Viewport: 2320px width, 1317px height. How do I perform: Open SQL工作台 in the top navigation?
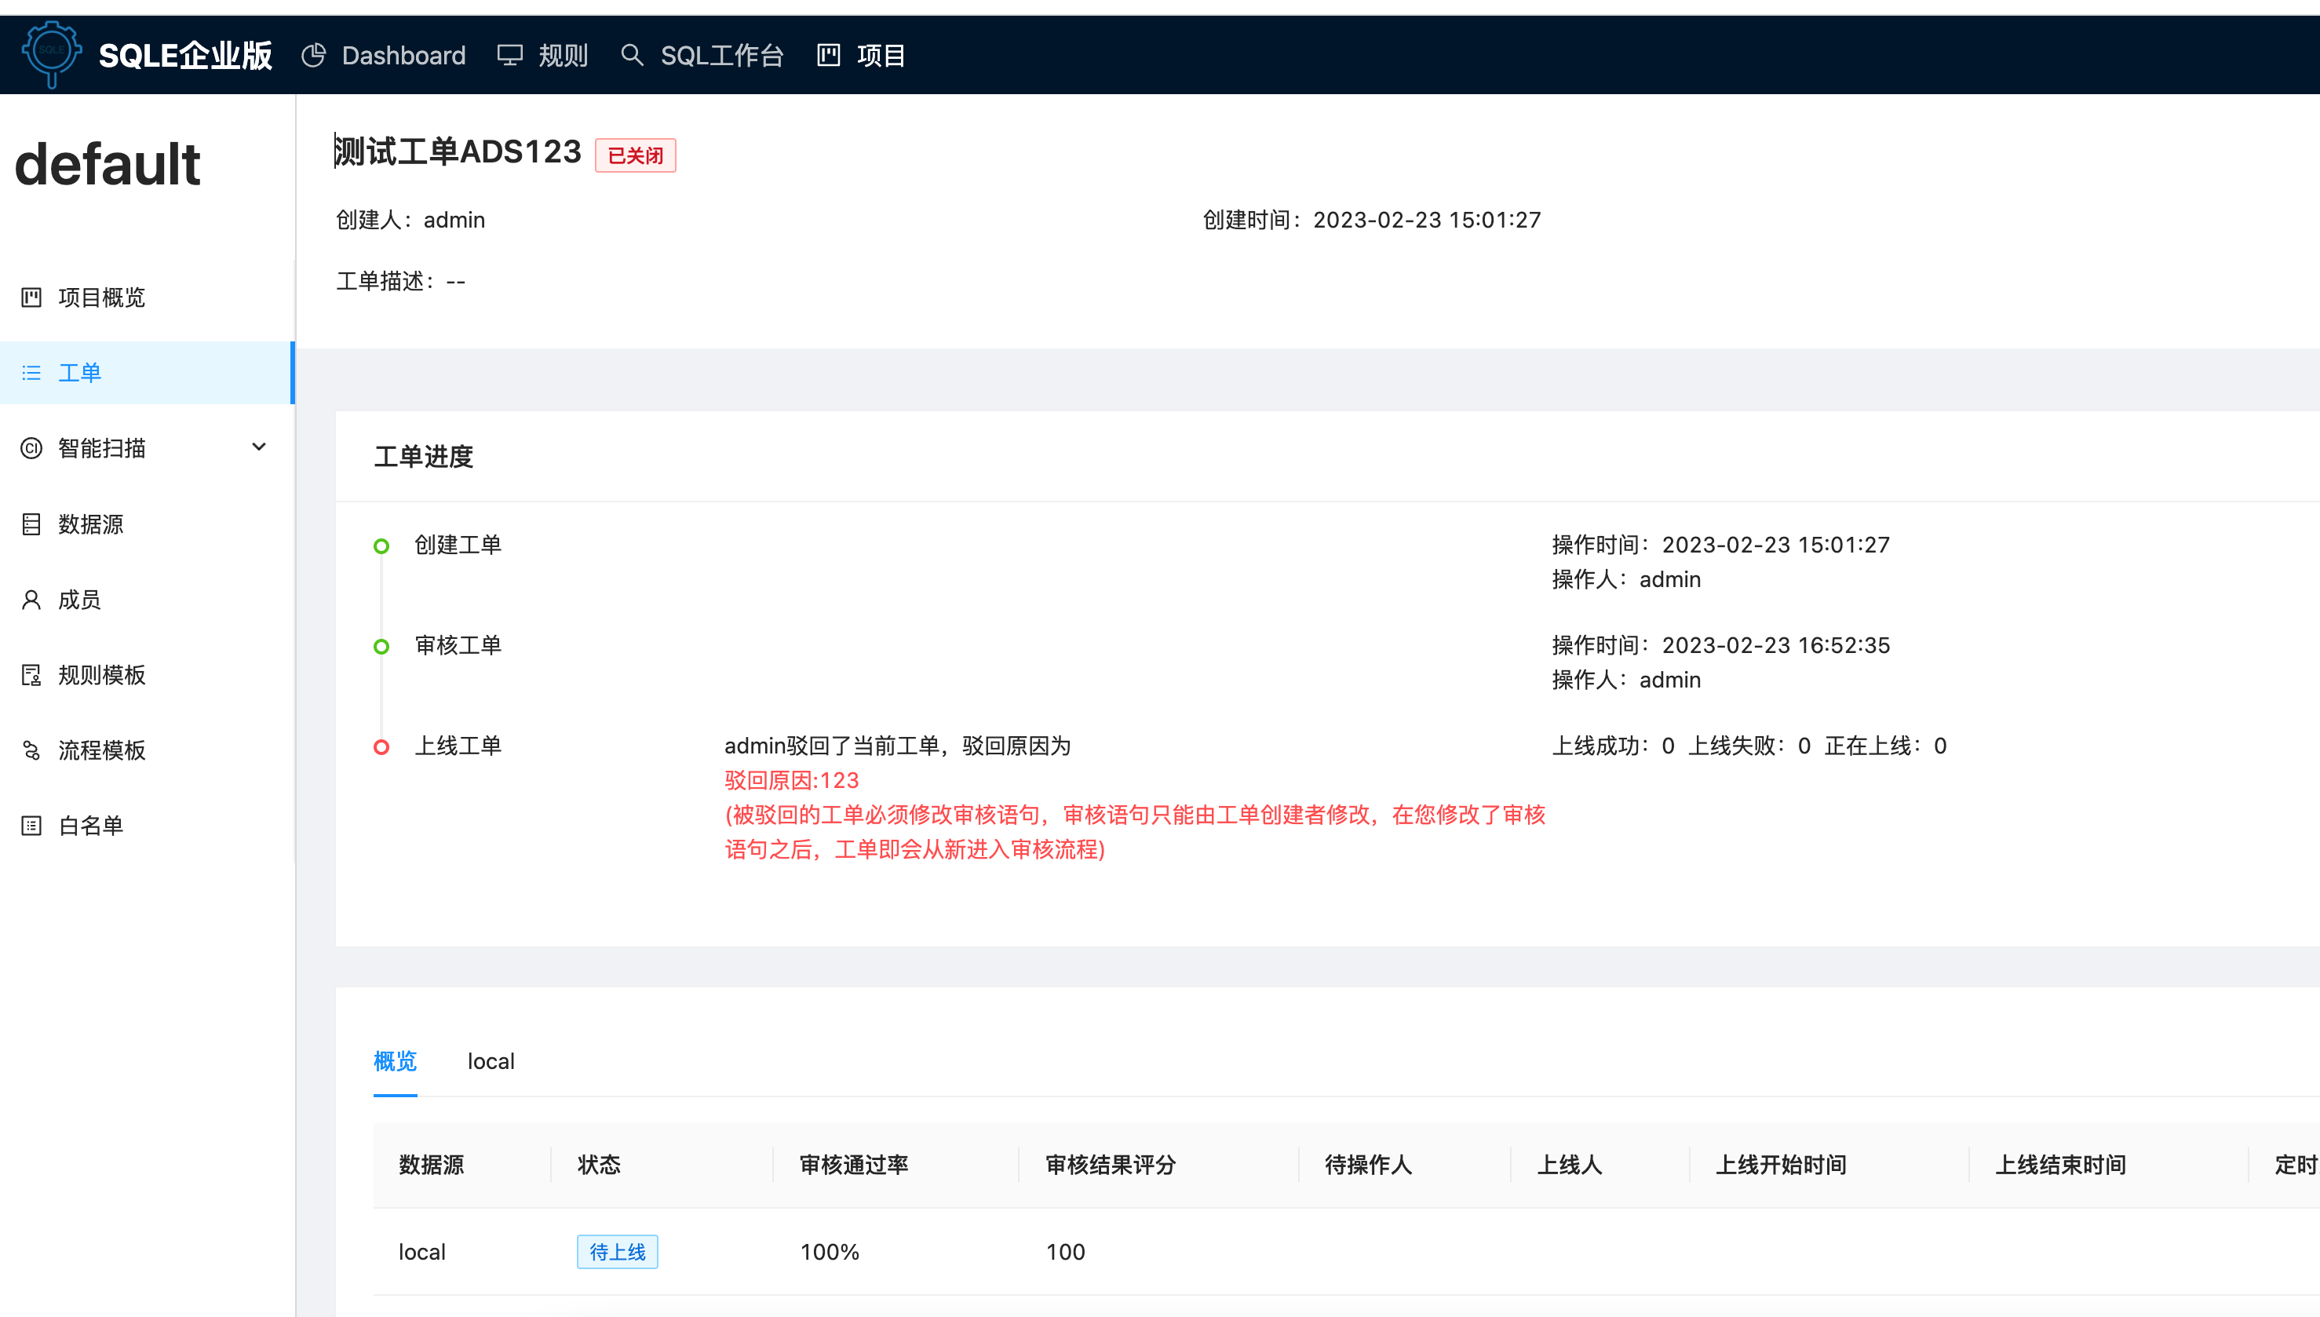(x=720, y=55)
